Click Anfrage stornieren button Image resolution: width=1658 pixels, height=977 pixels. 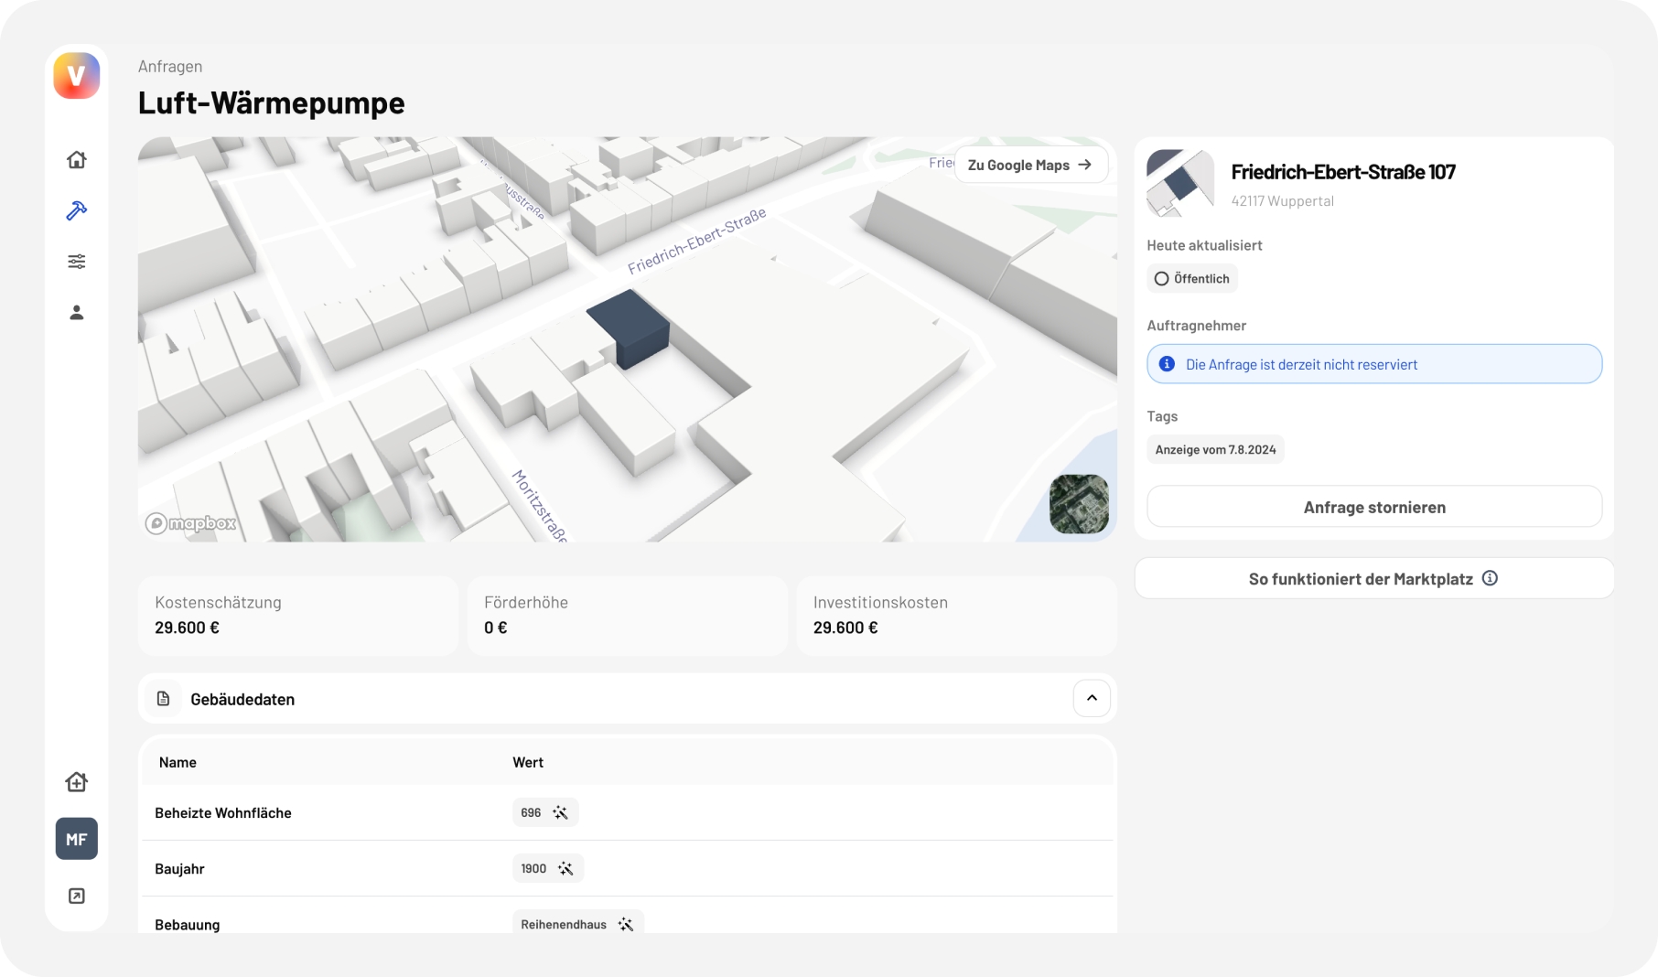click(x=1374, y=507)
